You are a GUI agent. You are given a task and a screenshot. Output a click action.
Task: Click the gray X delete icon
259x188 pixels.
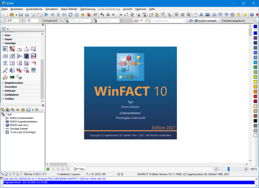coord(108,15)
